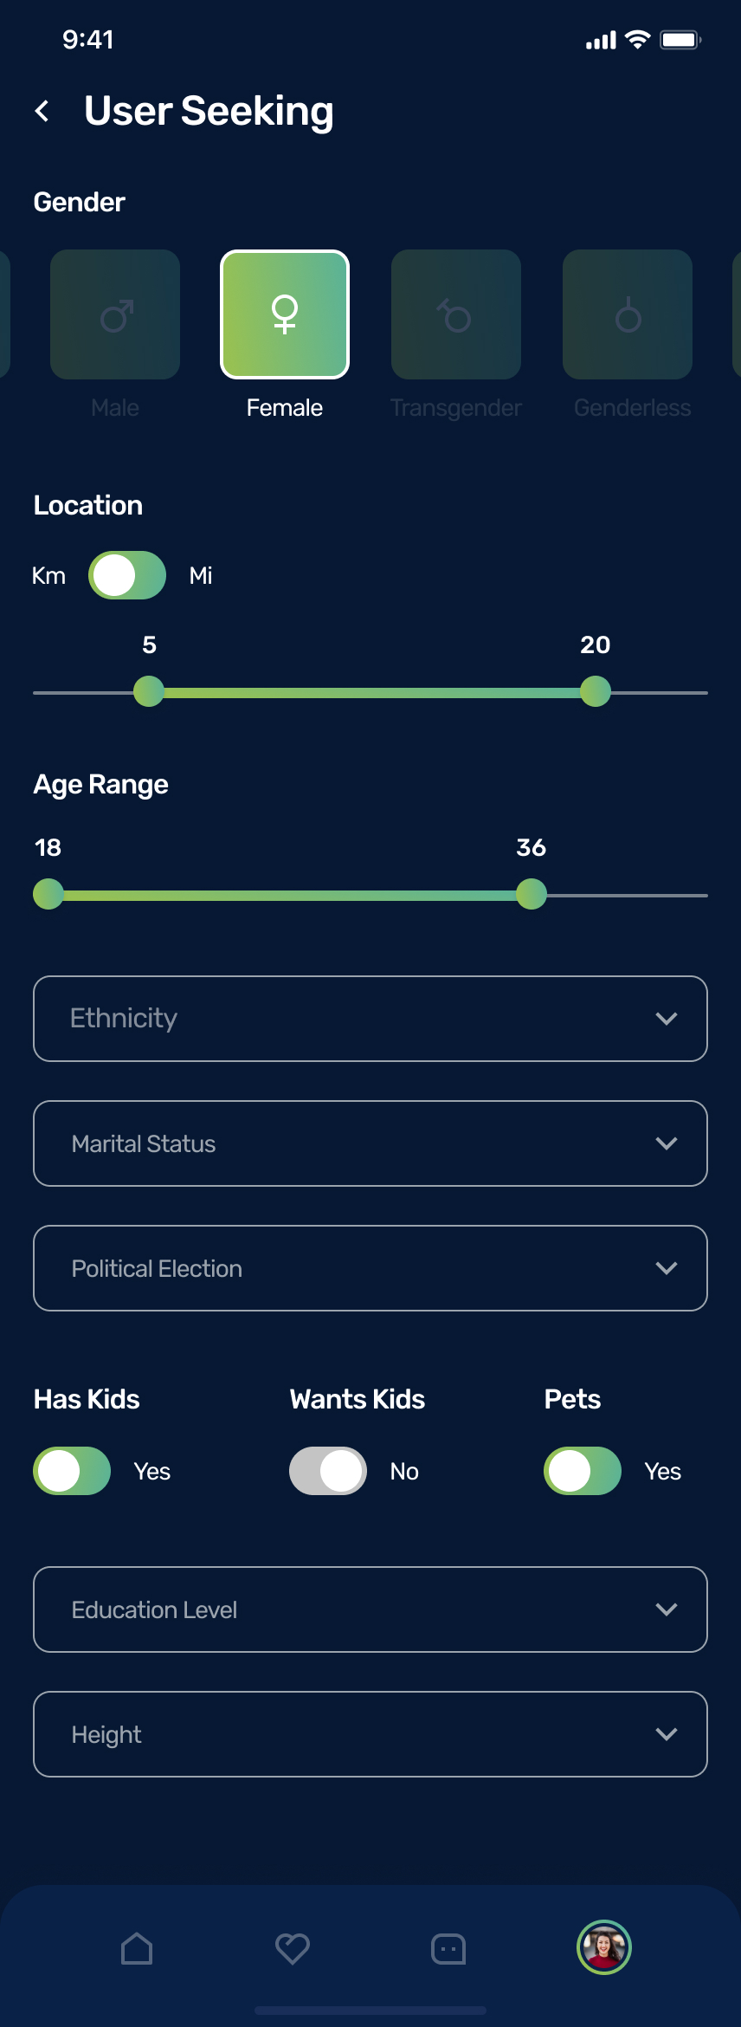This screenshot has width=741, height=2027.
Task: Toggle the Km/Mi distance switch
Action: [127, 575]
